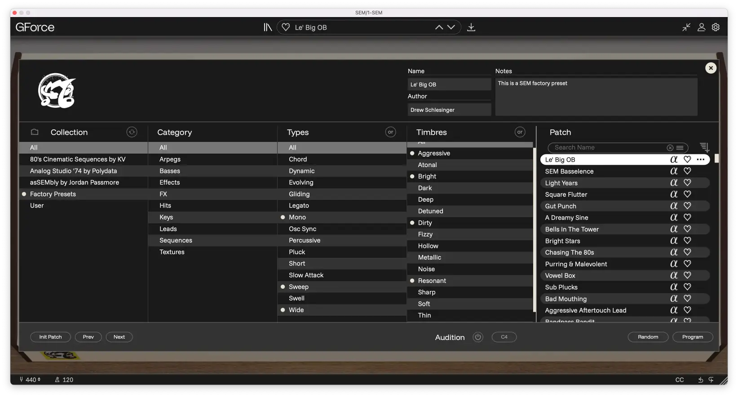The width and height of the screenshot is (738, 397).
Task: Deselect the Resonant timbre filter
Action: point(470,281)
